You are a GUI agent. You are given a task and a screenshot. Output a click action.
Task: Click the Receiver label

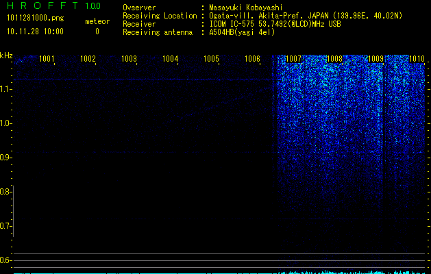tap(139, 24)
